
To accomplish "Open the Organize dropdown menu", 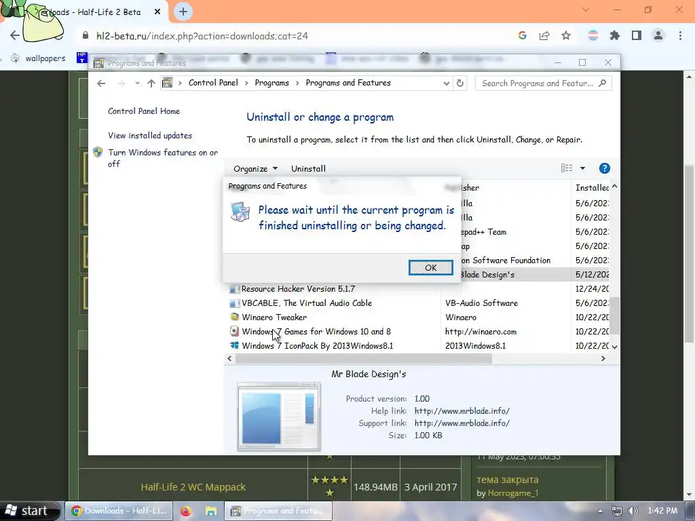I will point(255,169).
